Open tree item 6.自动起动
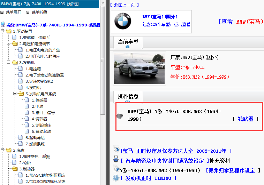This screenshot has width=264, height=185. 42,131
